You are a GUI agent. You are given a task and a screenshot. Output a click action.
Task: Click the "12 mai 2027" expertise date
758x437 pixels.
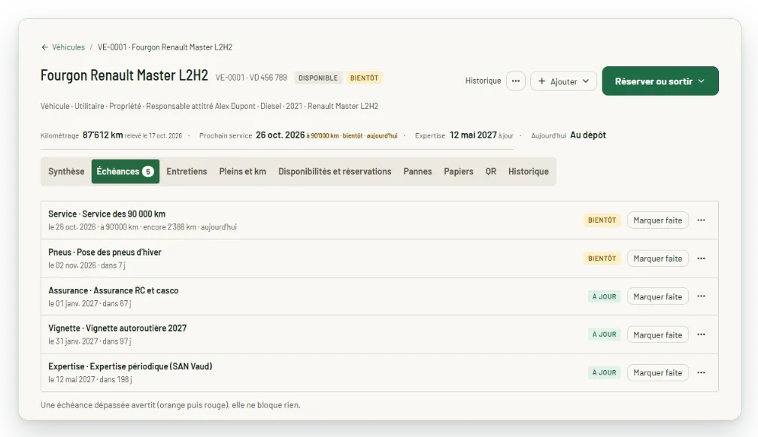[473, 135]
